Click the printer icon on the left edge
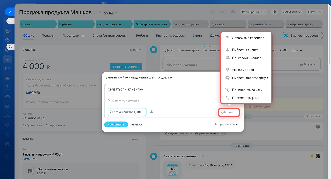The height and width of the screenshot is (179, 331). click(10, 47)
